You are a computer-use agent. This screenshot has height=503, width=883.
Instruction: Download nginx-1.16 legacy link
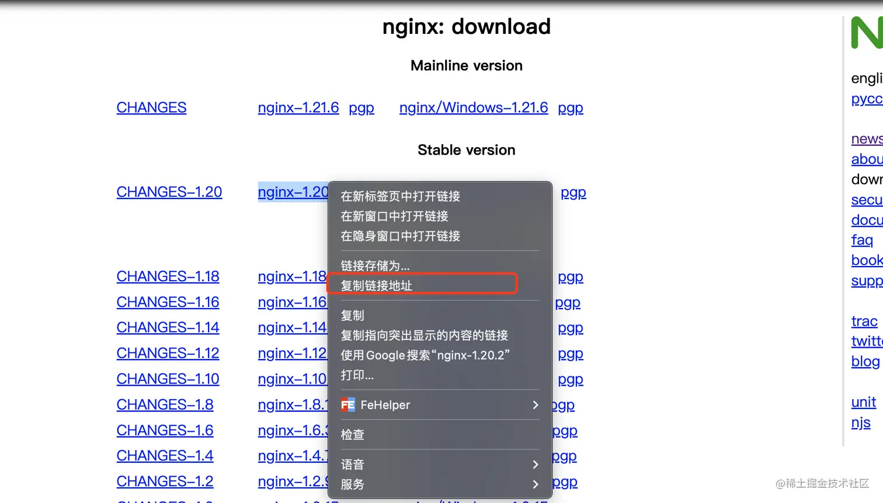click(292, 302)
